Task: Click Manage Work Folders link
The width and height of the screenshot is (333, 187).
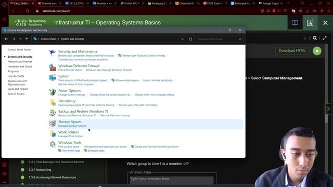Action: click(71, 136)
